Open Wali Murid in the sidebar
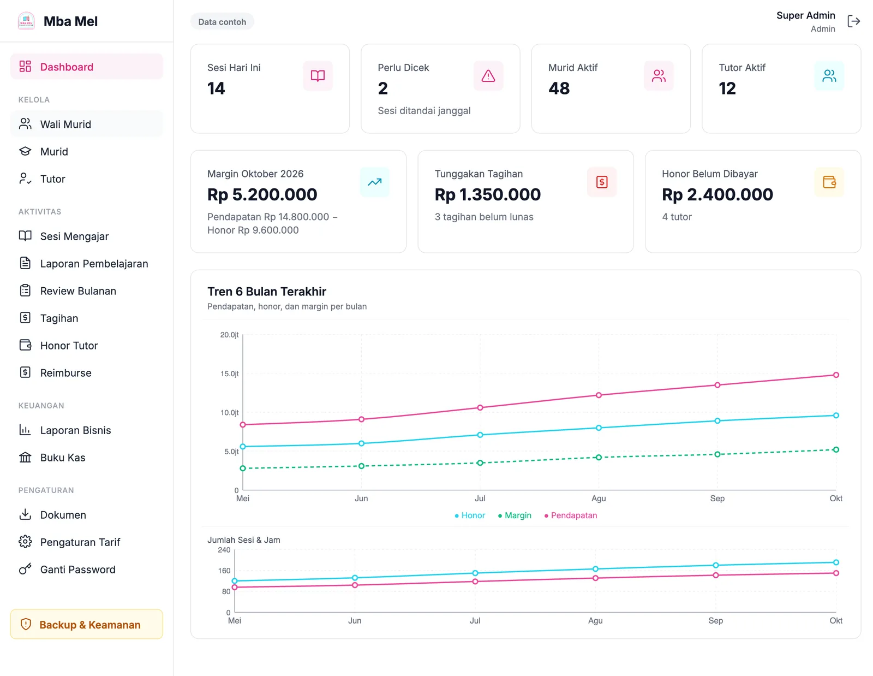This screenshot has height=676, width=873. tap(87, 124)
